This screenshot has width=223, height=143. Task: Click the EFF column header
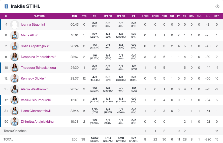(x=216, y=16)
